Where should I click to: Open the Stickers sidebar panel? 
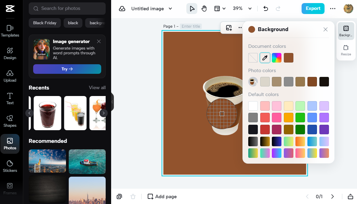point(10,166)
